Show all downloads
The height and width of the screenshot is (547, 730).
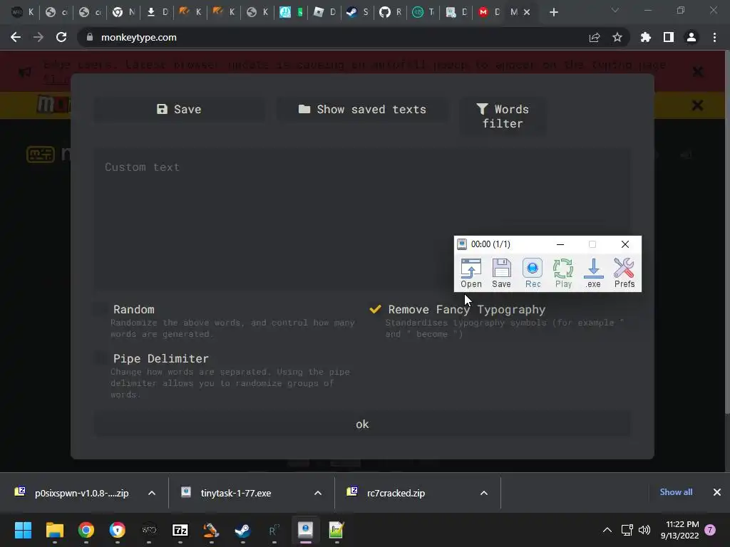click(676, 492)
